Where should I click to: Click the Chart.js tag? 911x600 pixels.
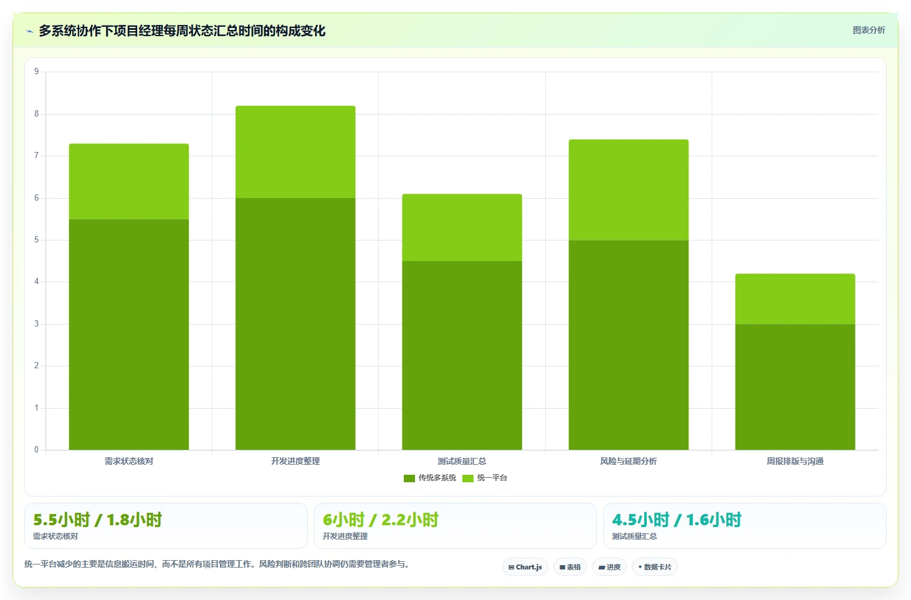[525, 567]
